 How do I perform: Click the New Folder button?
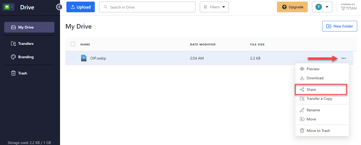[x=340, y=26]
